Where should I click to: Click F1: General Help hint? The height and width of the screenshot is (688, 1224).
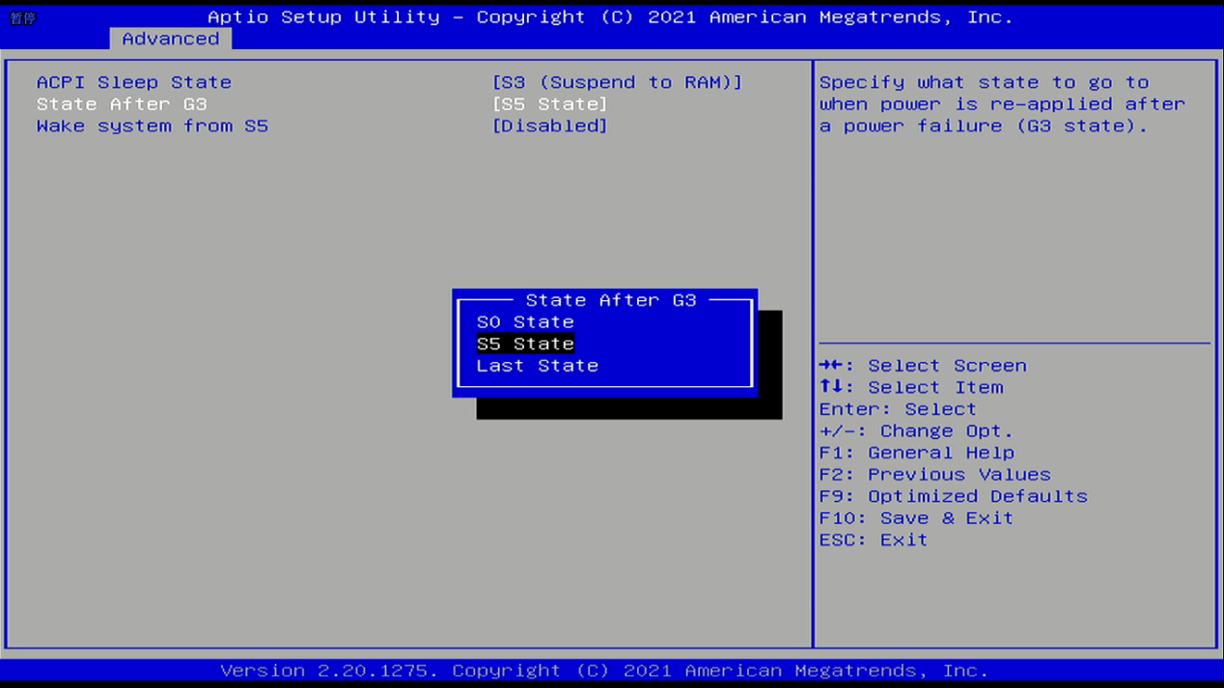(x=916, y=453)
